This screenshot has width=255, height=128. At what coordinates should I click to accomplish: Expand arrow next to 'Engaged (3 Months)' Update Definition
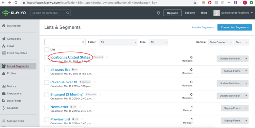point(246,96)
